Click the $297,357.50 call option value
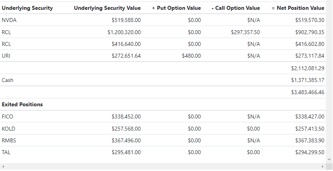This screenshot has width=333, height=171. (245, 32)
